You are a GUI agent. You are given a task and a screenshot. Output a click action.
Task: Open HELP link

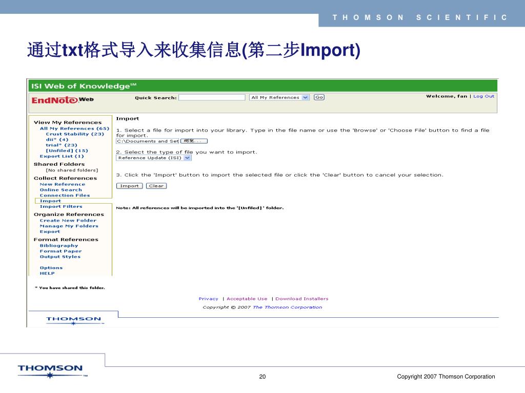(47, 273)
